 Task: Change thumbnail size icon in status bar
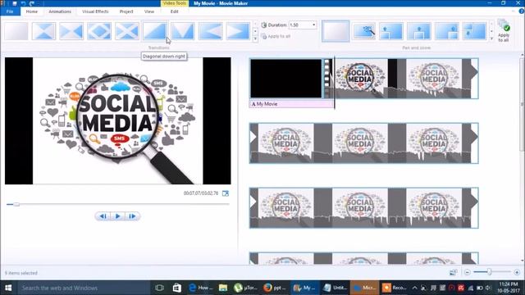coord(454,272)
